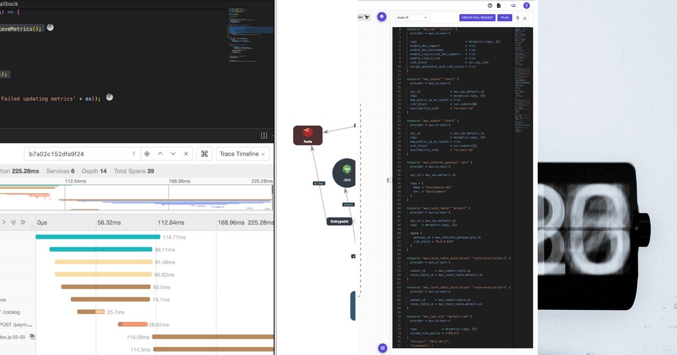Open the main.tf file dropdown
This screenshot has width=677, height=355.
click(412, 17)
